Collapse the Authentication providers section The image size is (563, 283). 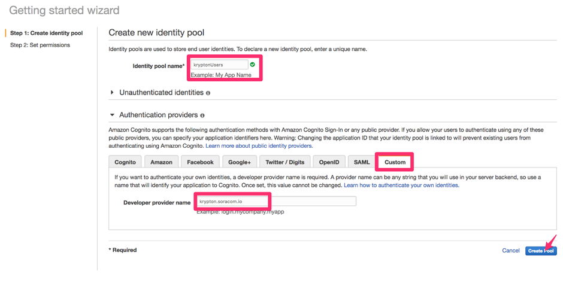point(112,115)
